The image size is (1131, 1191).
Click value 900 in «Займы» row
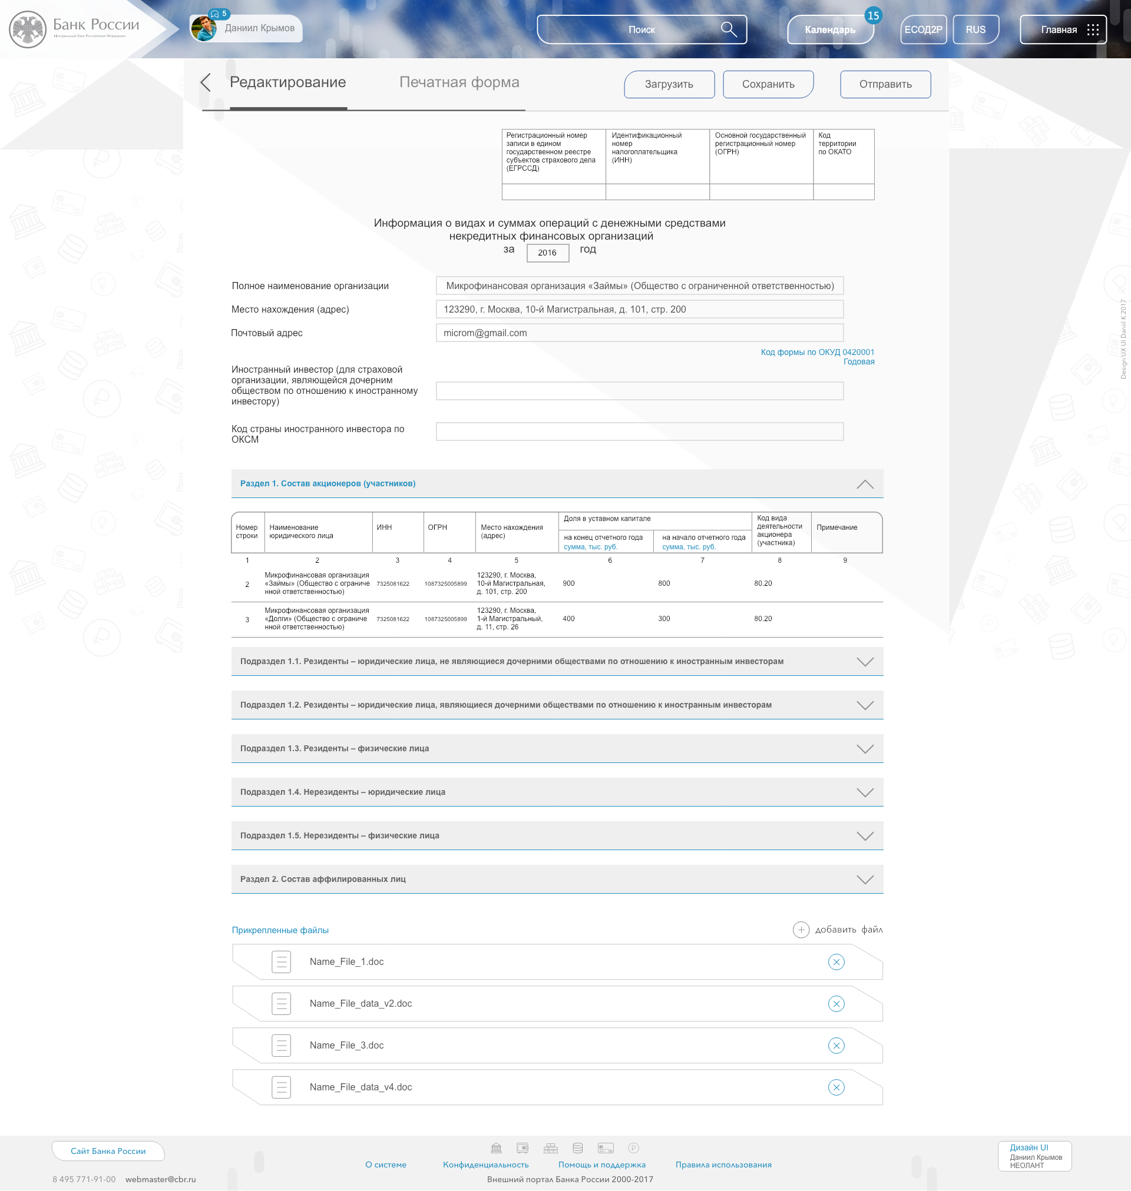[568, 584]
